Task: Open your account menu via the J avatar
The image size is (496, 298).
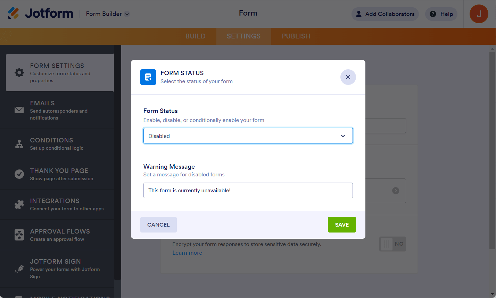Action: [x=479, y=14]
